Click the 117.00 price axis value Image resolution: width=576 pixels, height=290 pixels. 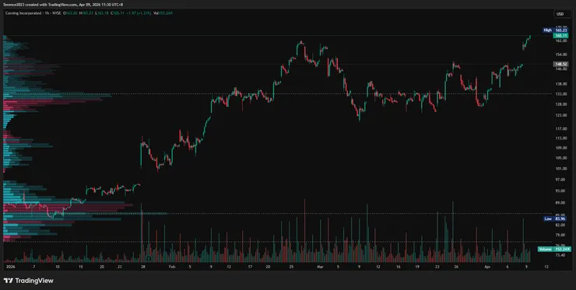[560, 129]
